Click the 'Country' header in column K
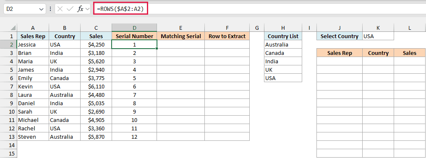 click(x=378, y=53)
